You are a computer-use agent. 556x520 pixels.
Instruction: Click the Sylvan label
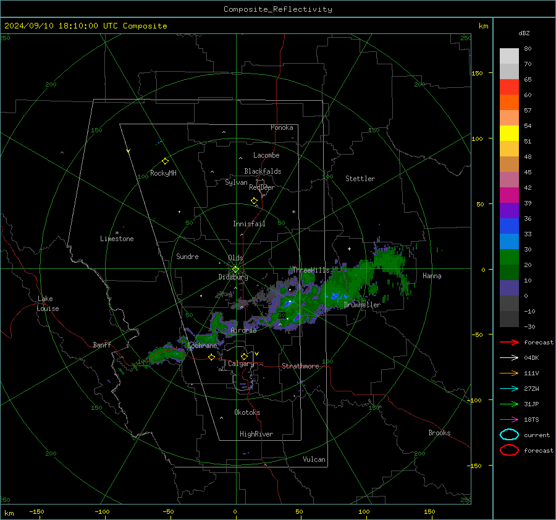point(236,182)
